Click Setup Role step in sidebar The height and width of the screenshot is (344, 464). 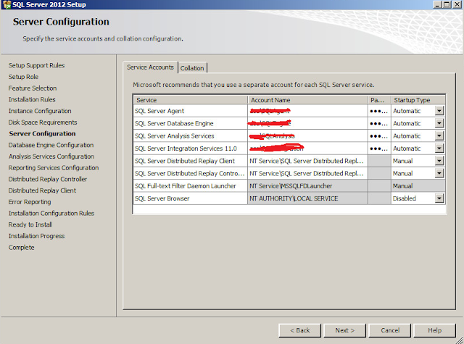coord(23,77)
